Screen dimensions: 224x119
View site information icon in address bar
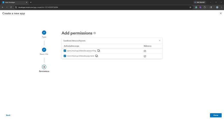[x=16, y=7]
